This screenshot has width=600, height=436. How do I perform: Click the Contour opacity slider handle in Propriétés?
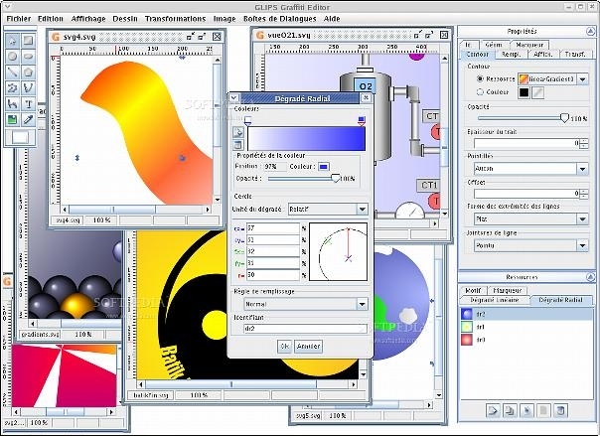pos(564,118)
